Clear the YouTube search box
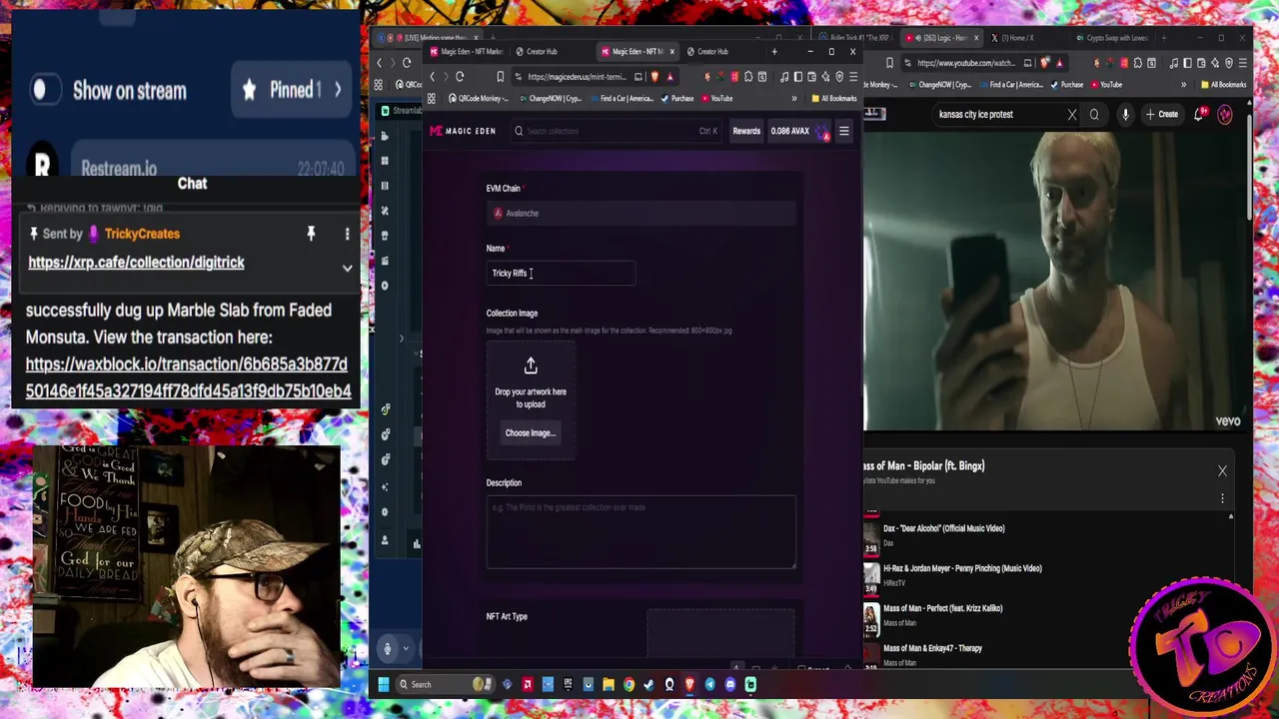Viewport: 1279px width, 719px height. tap(1072, 114)
